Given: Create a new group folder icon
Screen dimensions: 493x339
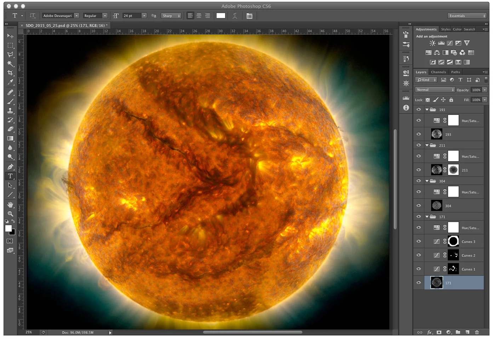Looking at the screenshot, I should point(458,332).
